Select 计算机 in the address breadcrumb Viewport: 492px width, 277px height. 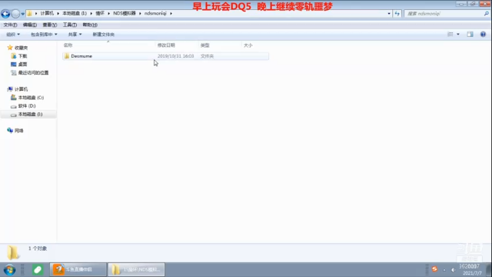[x=47, y=13]
